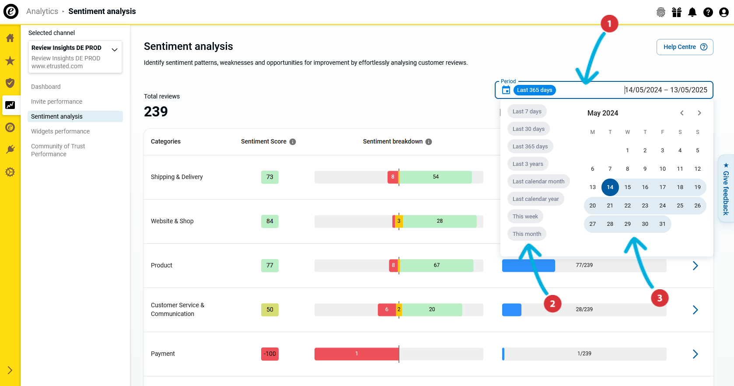Expand the sidebar with bottom arrow
This screenshot has height=386, width=734.
point(10,370)
